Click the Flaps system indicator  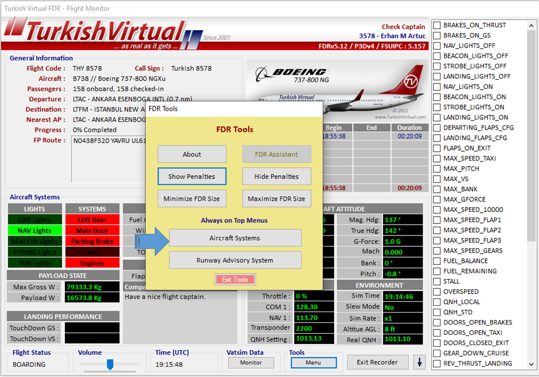click(x=92, y=252)
